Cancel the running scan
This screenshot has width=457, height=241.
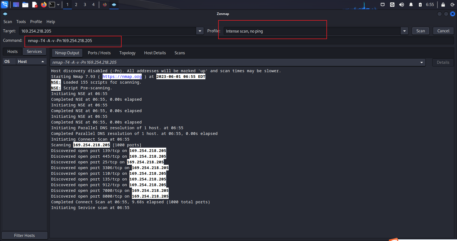[x=443, y=31]
